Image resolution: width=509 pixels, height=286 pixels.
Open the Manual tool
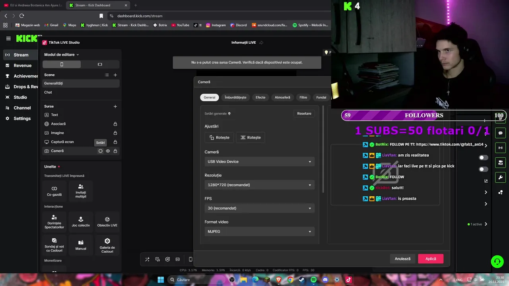(x=81, y=245)
